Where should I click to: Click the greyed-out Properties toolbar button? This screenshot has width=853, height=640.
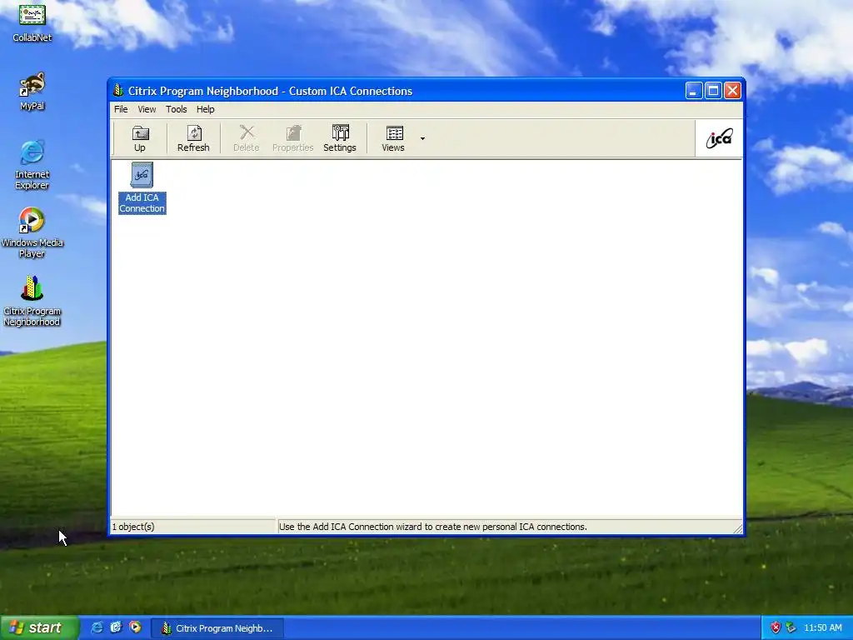click(x=292, y=138)
